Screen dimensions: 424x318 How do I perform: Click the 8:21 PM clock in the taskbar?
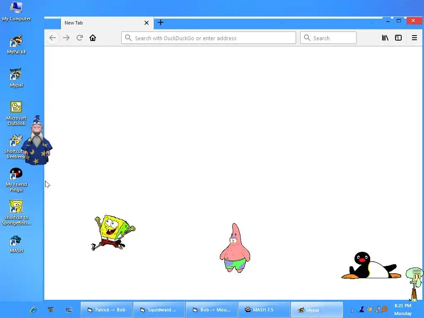tap(403, 306)
